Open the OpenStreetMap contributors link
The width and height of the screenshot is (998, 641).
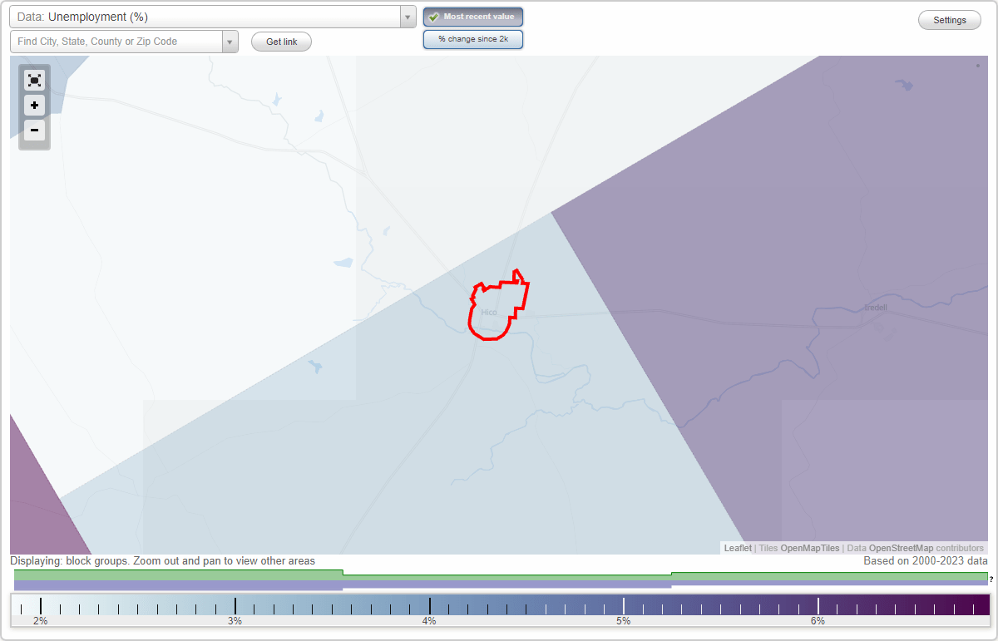coord(903,548)
